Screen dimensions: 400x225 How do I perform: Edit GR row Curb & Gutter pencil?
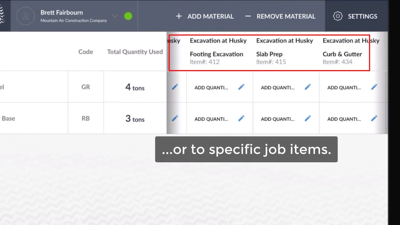point(374,87)
